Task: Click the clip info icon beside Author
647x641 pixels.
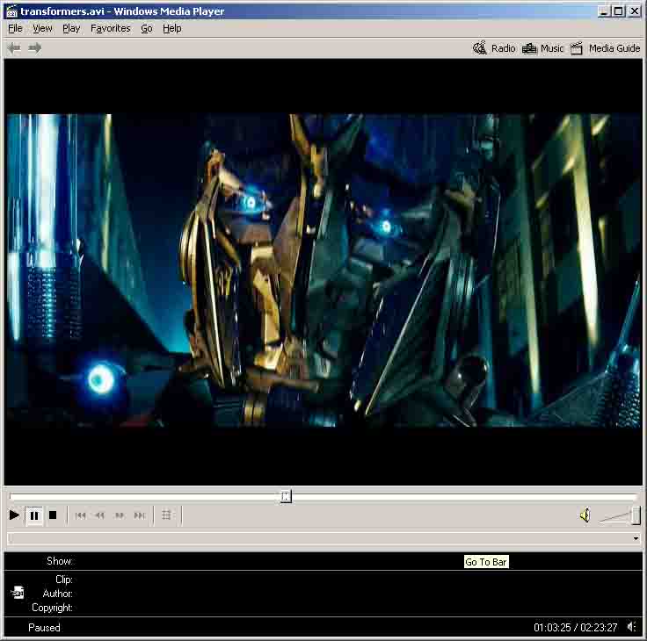Action: pos(18,593)
